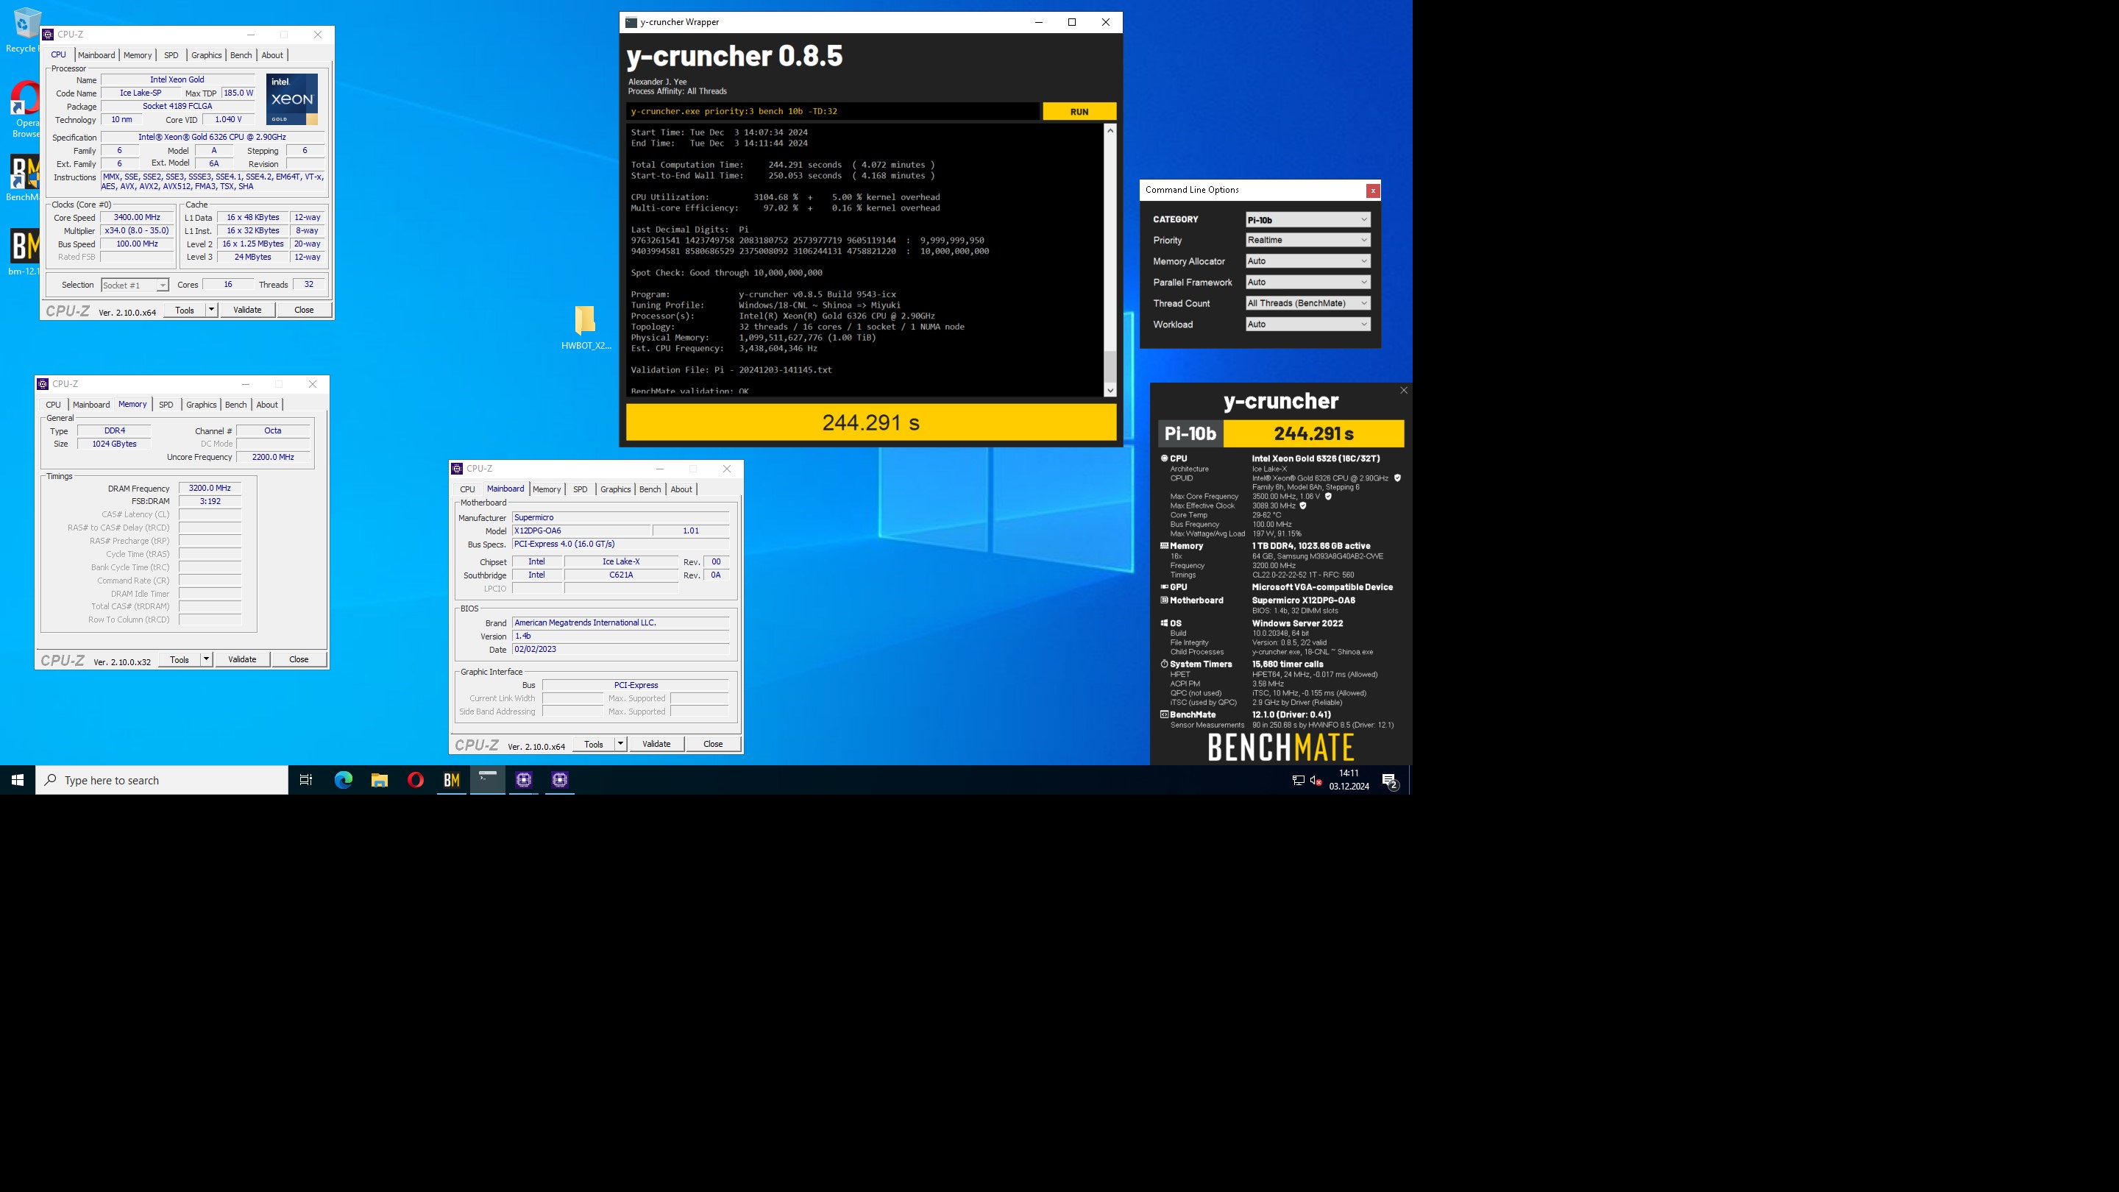Image resolution: width=2119 pixels, height=1192 pixels.
Task: Click the y-cruncher Wrapper title bar icon
Action: click(631, 22)
